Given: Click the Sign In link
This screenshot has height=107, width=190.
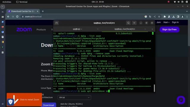Looking at the screenshot, I should click(x=175, y=22).
